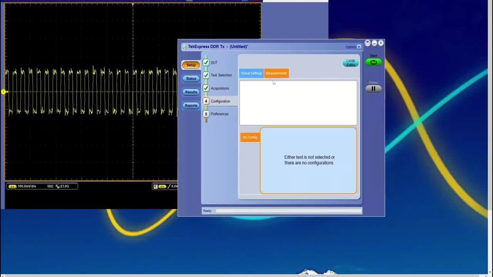493x277 pixels.
Task: Click the progress bar next to Ready
Action: pos(288,210)
